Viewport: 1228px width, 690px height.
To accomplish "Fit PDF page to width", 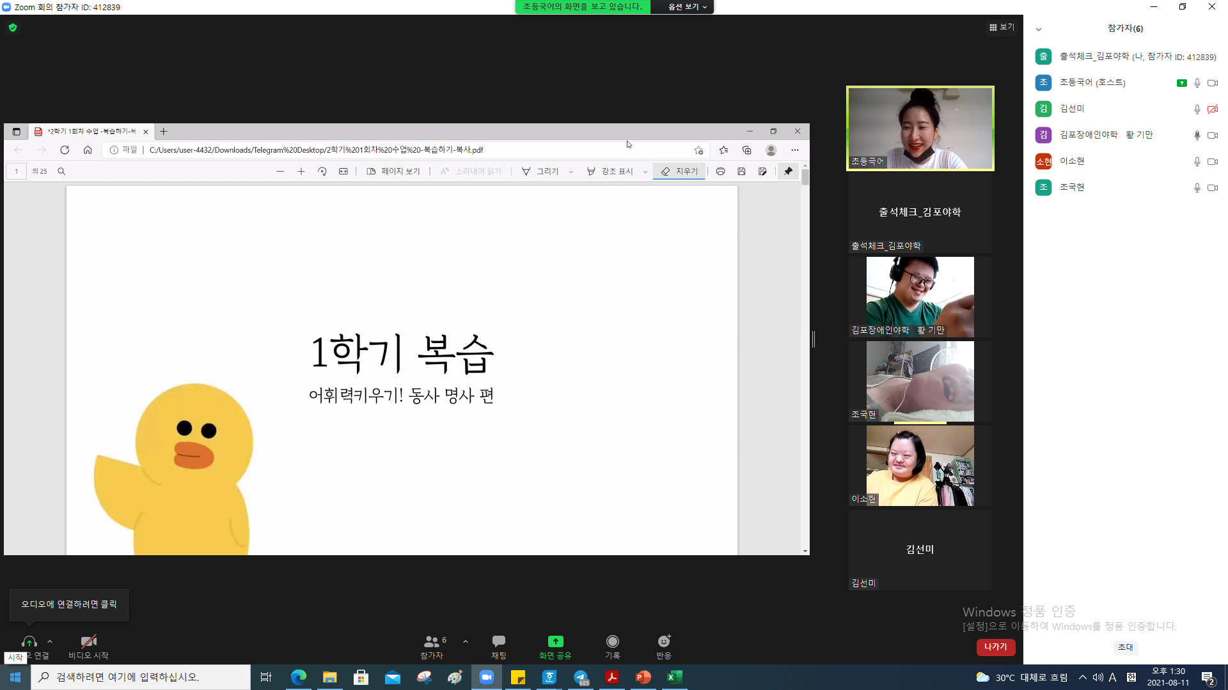I will 343,171.
